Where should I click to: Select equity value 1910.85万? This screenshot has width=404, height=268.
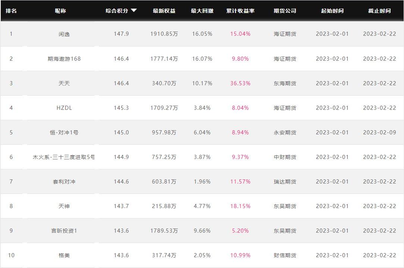[164, 34]
